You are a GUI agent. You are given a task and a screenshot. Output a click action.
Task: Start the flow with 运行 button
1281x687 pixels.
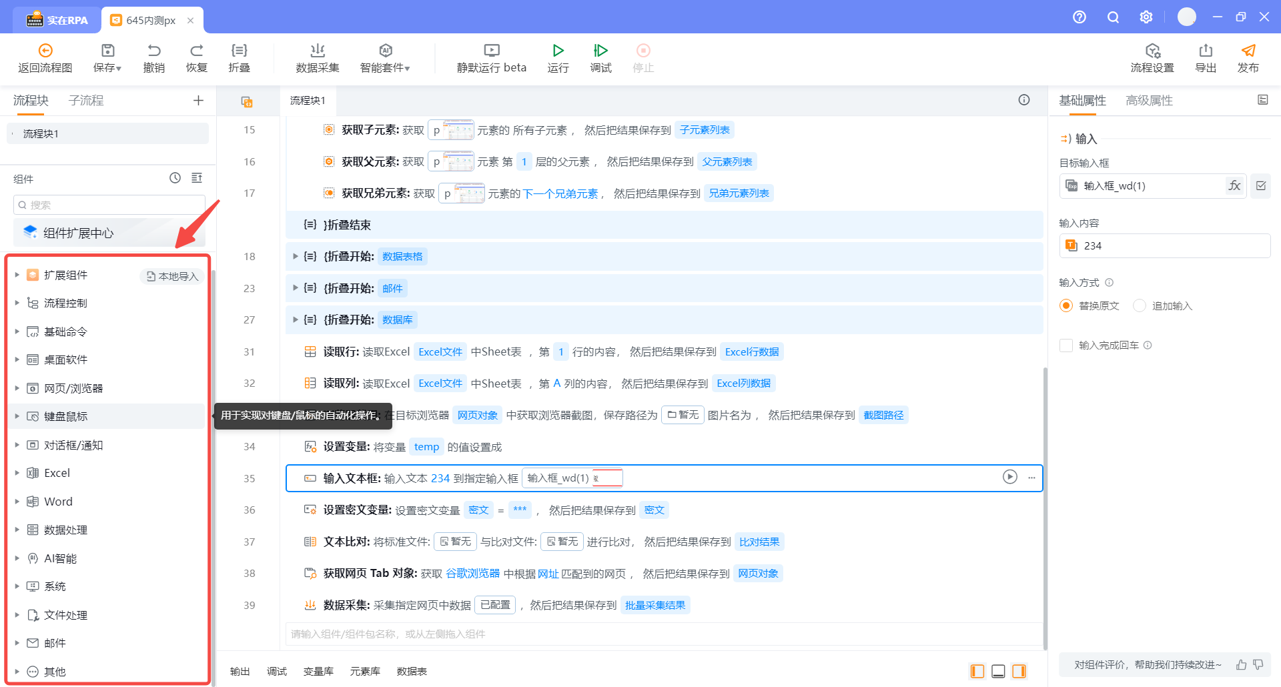(558, 51)
